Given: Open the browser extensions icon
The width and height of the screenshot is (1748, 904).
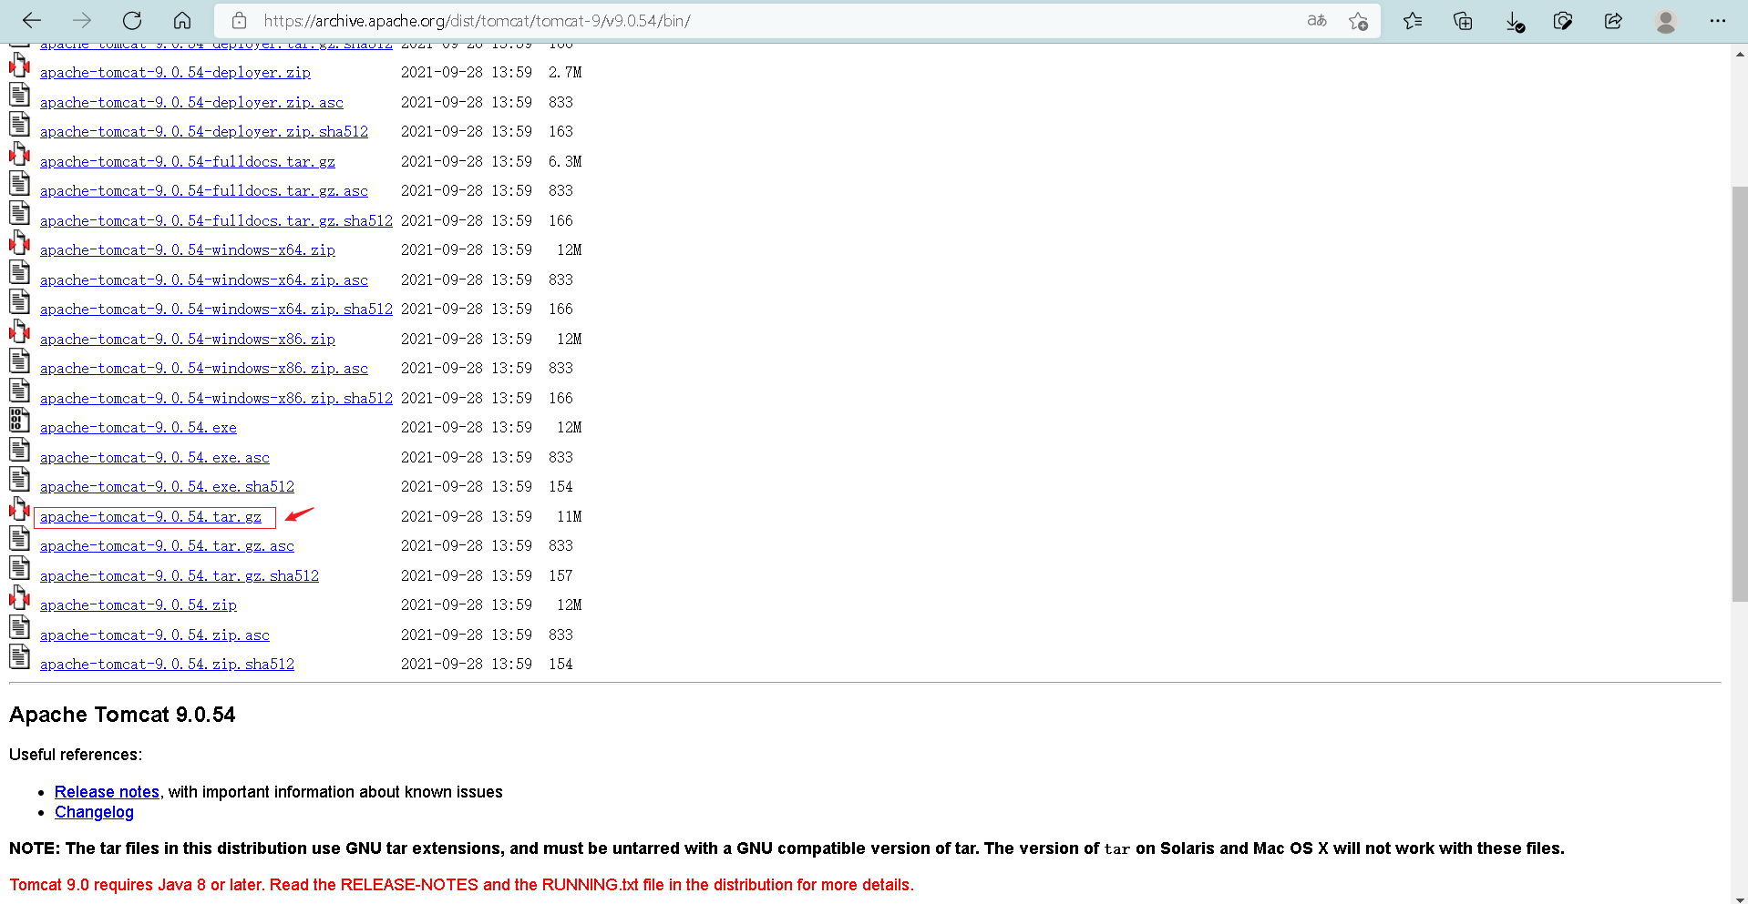Looking at the screenshot, I should [1563, 21].
